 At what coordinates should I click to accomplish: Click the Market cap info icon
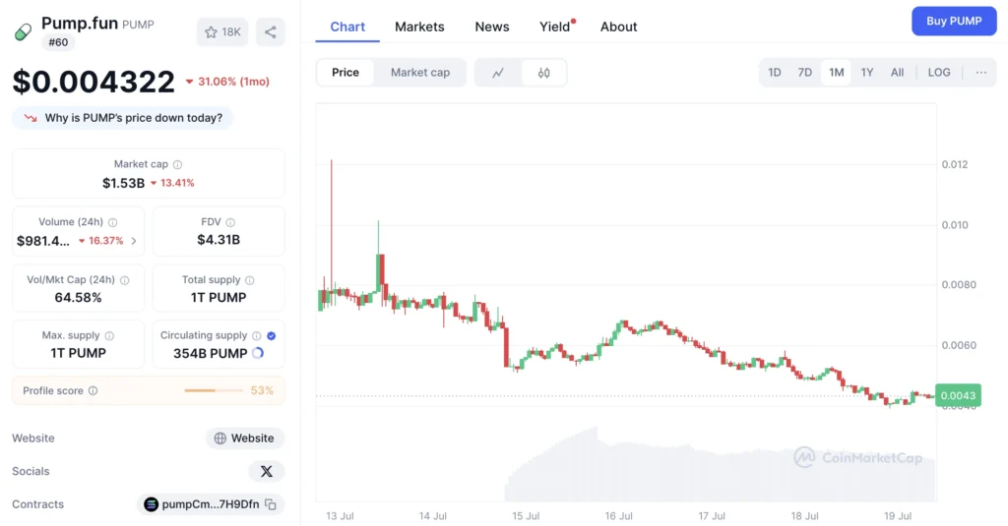[x=177, y=165]
